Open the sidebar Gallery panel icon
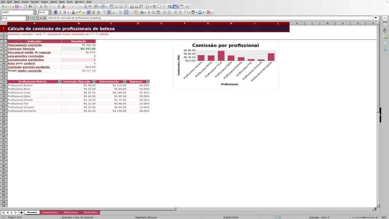Viewport: 389px width, 219px height. (385, 37)
